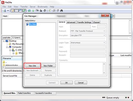Viewport: 133px width, 101px height.
Task: Select My Documents folder in tree
Action: [x=18, y=44]
